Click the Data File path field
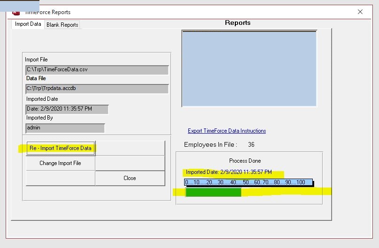This screenshot has height=248, width=379. coord(97,89)
